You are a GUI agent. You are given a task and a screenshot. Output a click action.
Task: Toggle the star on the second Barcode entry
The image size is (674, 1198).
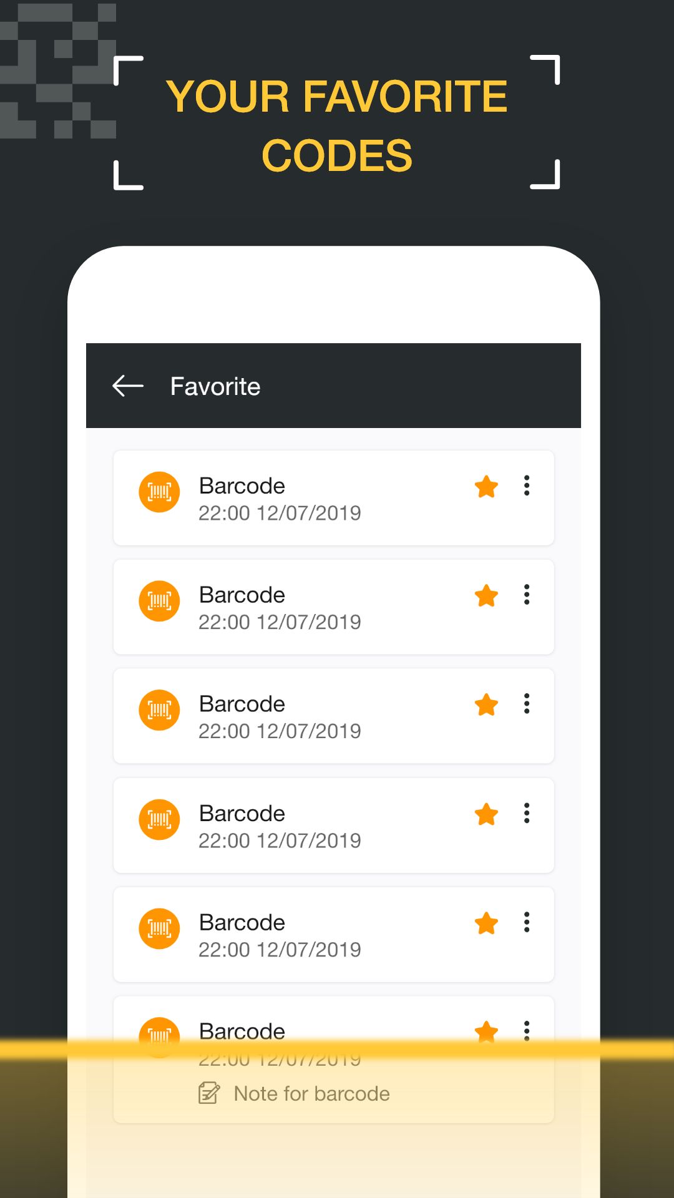486,596
